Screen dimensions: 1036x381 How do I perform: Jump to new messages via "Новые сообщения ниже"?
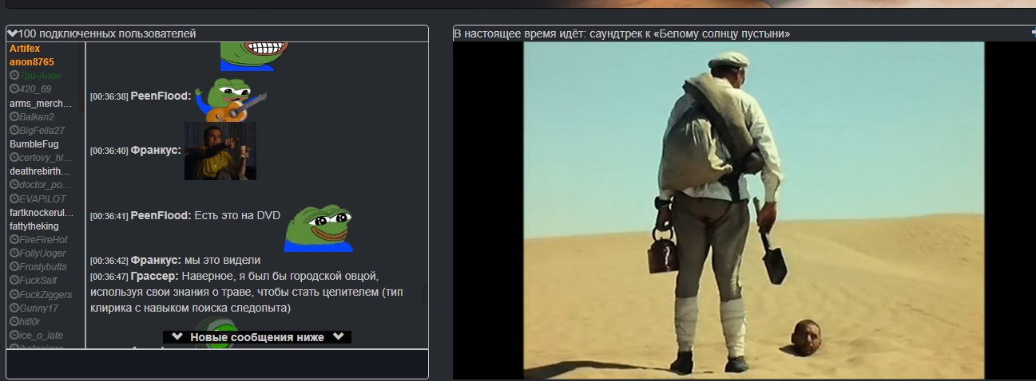pyautogui.click(x=257, y=337)
